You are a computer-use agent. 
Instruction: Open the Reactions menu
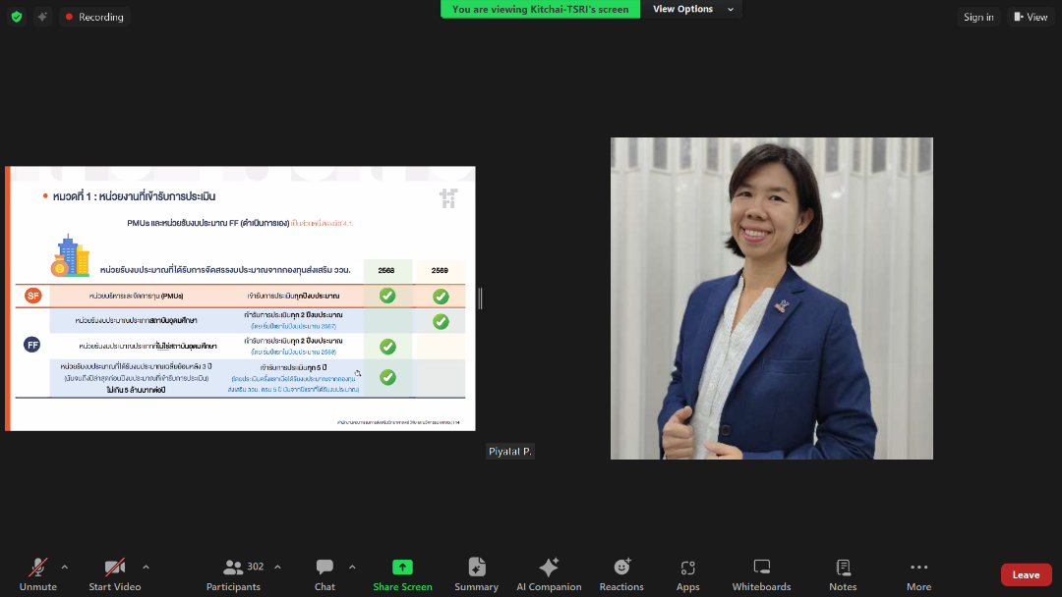point(621,574)
